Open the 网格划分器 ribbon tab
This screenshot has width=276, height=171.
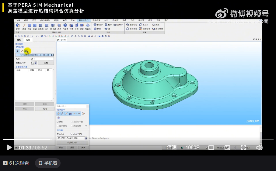coord(84,21)
